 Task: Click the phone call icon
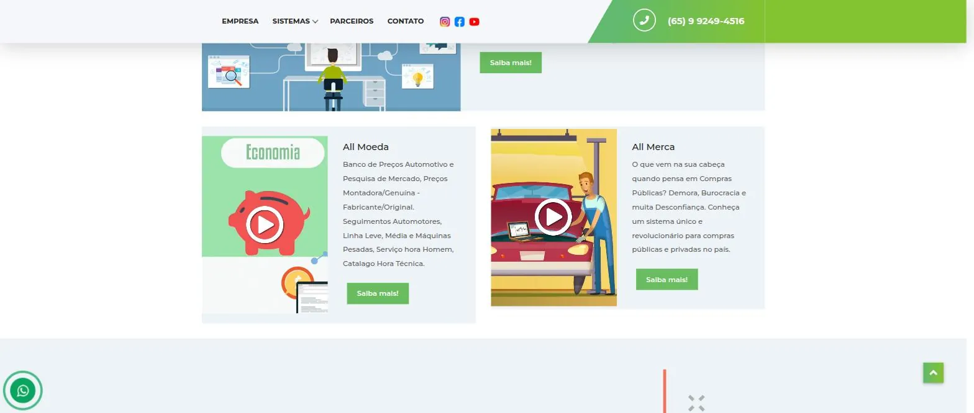pyautogui.click(x=644, y=20)
